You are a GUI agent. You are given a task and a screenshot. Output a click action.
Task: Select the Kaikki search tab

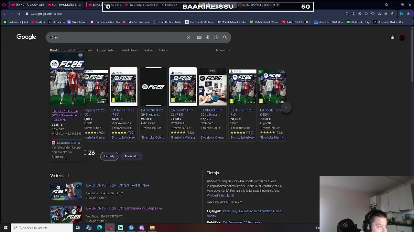pos(54,50)
